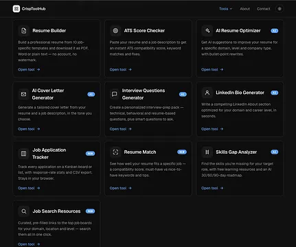
Task: Select the Job Application Tracker title
Action: click(49, 154)
